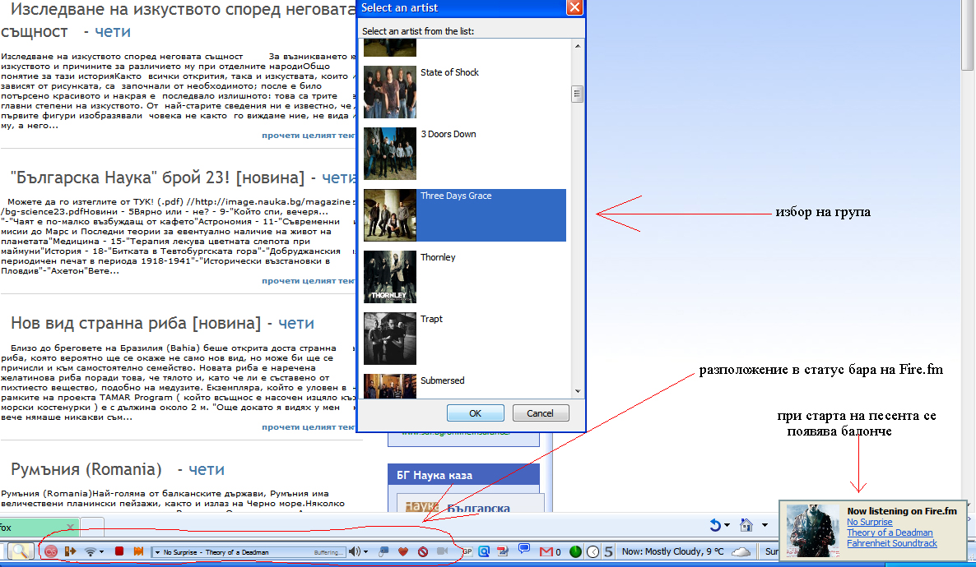Love the current track with heart icon
Viewport: 976px width, 567px height.
point(402,551)
